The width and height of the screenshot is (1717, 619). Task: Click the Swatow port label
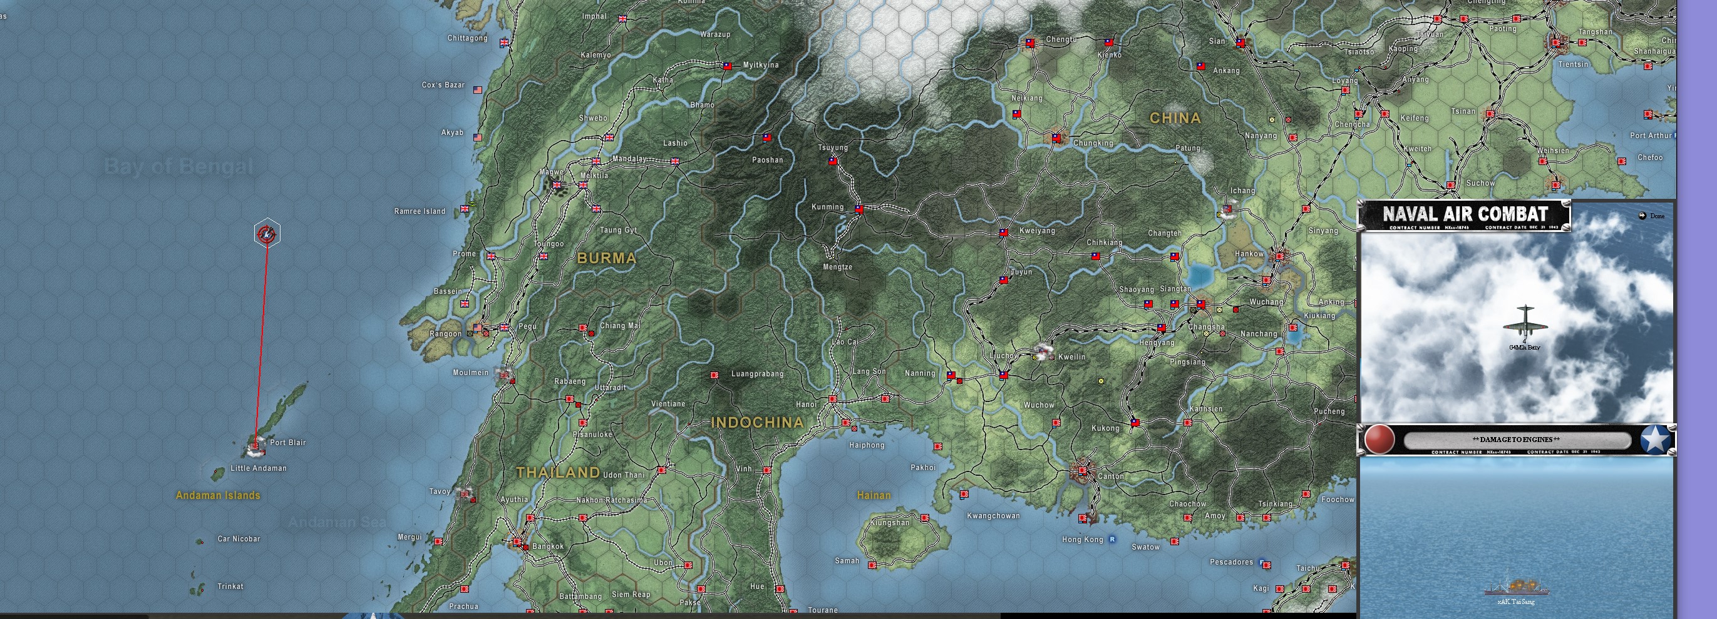(x=1146, y=547)
